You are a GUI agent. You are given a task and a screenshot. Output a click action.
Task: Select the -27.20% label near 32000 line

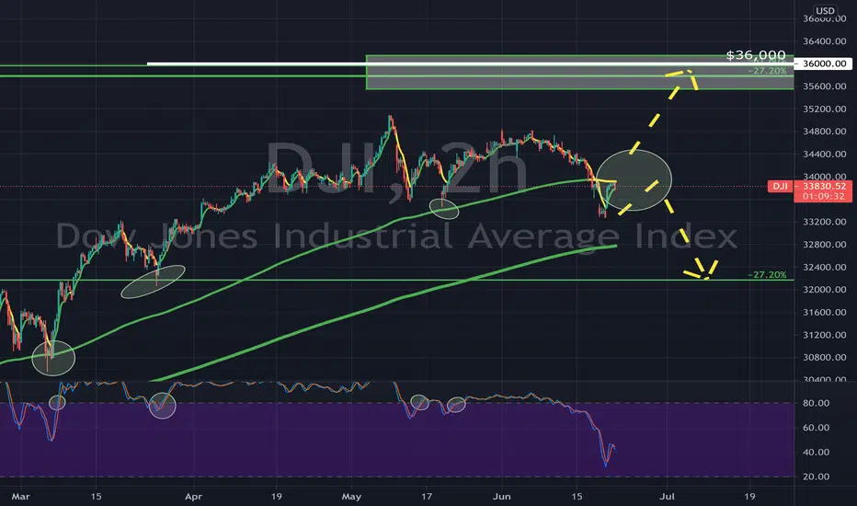pyautogui.click(x=768, y=274)
